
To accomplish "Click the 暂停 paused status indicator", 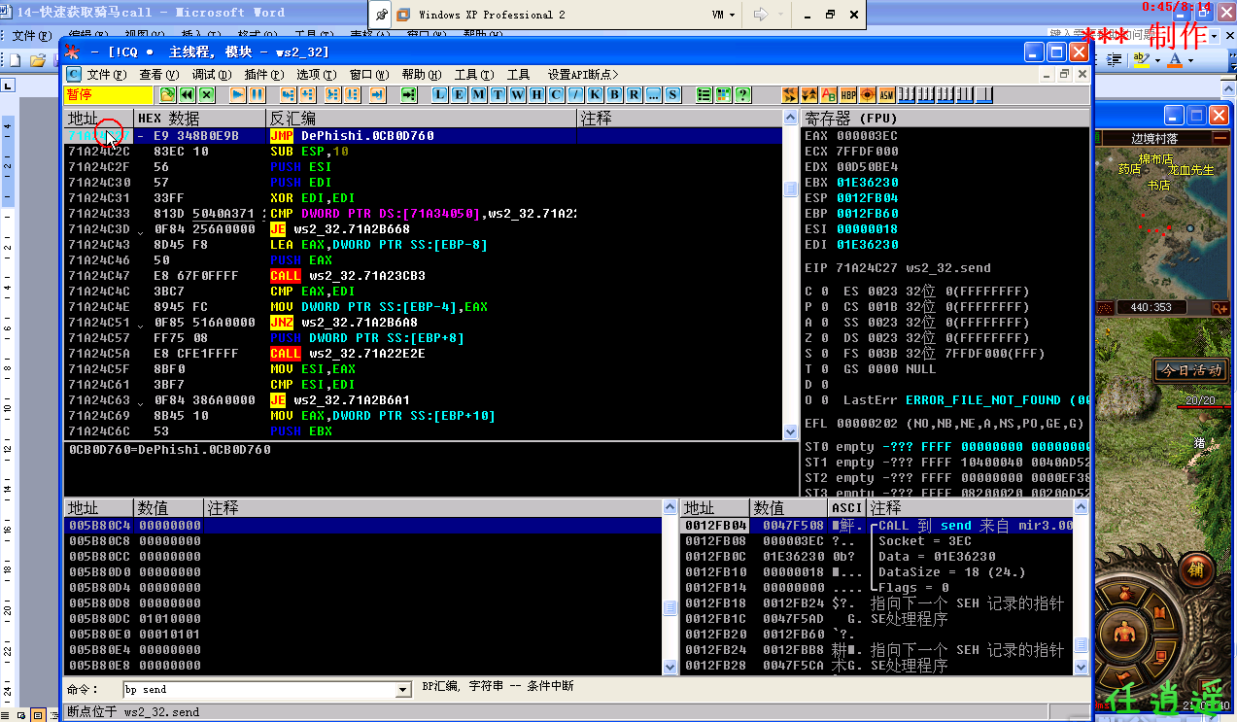I will pyautogui.click(x=109, y=94).
